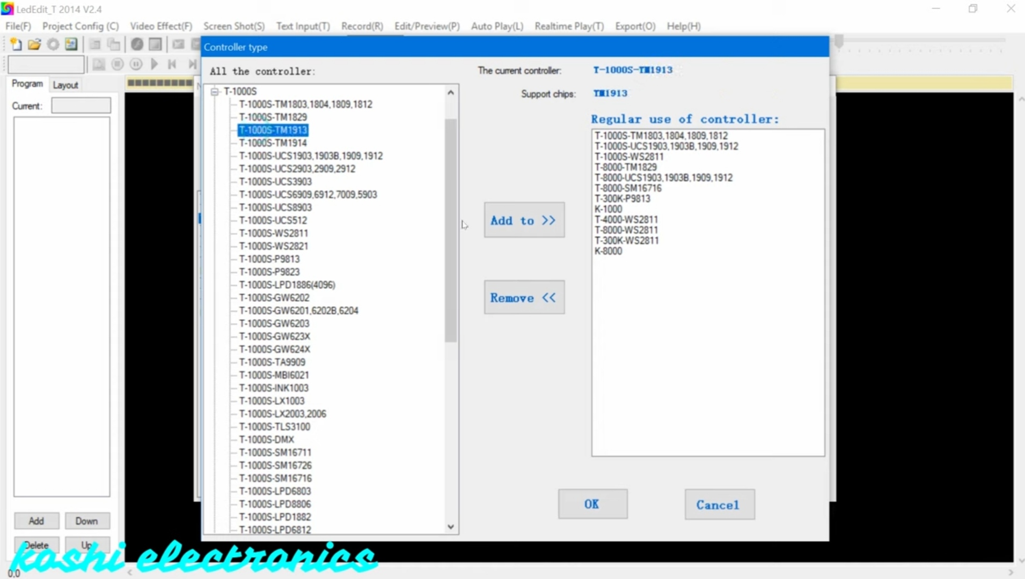Click the Cancel button
Viewport: 1025px width, 579px height.
pyautogui.click(x=720, y=504)
